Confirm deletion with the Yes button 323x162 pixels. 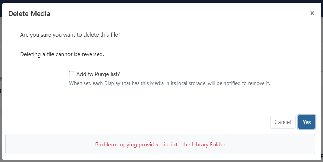tap(307, 122)
